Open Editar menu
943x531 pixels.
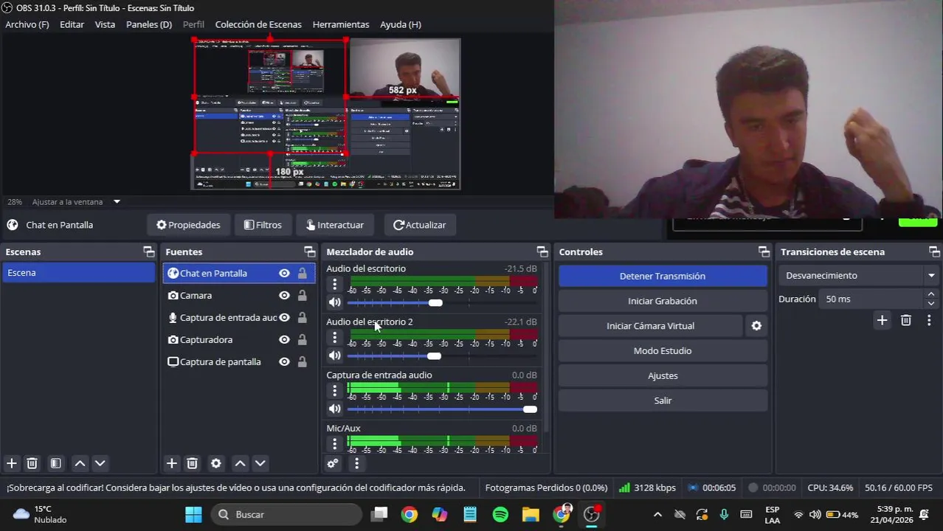[x=72, y=24]
